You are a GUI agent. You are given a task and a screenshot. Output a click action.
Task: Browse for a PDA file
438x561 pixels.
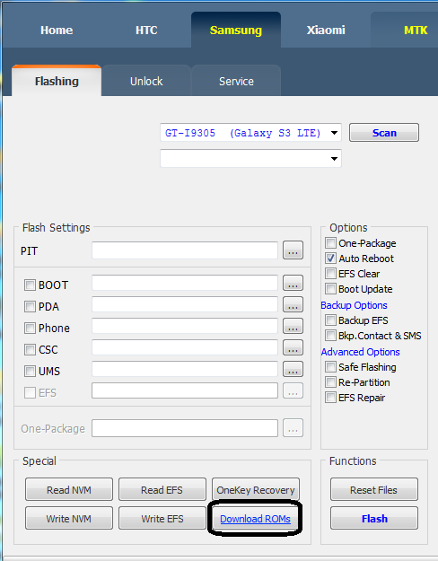tap(293, 304)
